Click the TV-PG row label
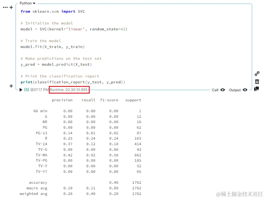Viewport: 265px width, 199px height. click(x=41, y=160)
